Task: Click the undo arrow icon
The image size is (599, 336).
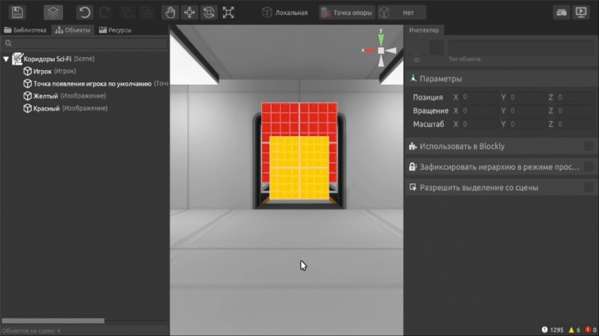Action: [x=85, y=12]
